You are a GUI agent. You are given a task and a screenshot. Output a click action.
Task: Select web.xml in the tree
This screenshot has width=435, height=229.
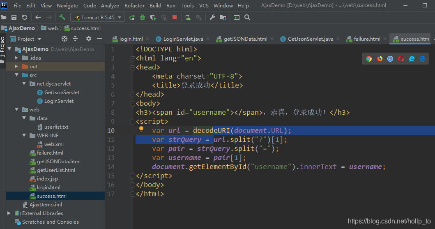click(x=54, y=144)
